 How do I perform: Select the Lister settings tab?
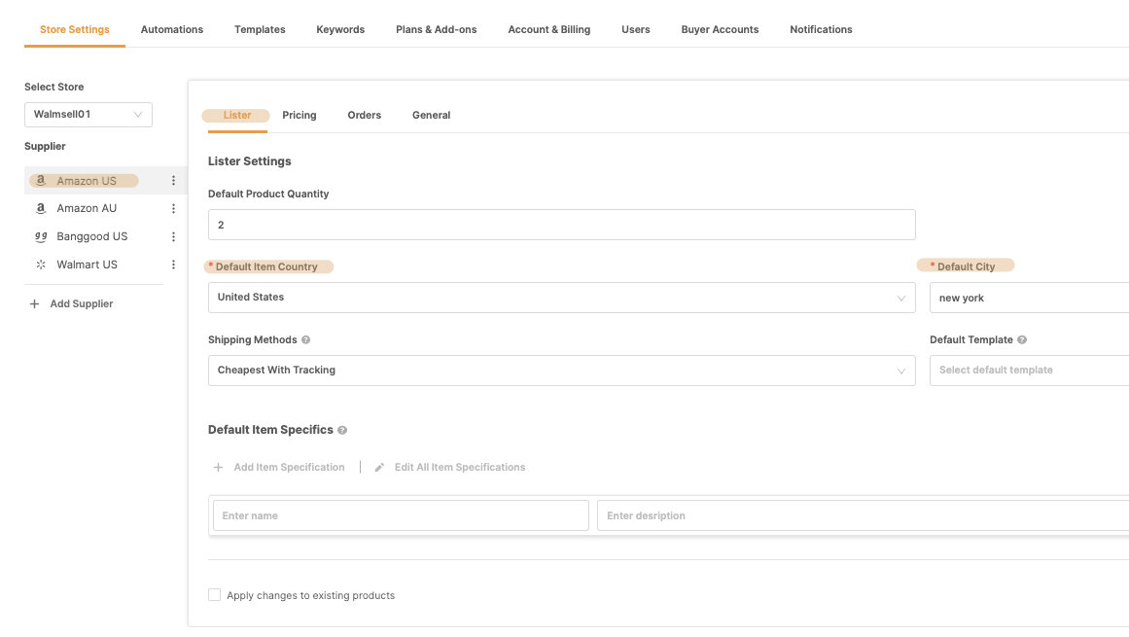[237, 115]
